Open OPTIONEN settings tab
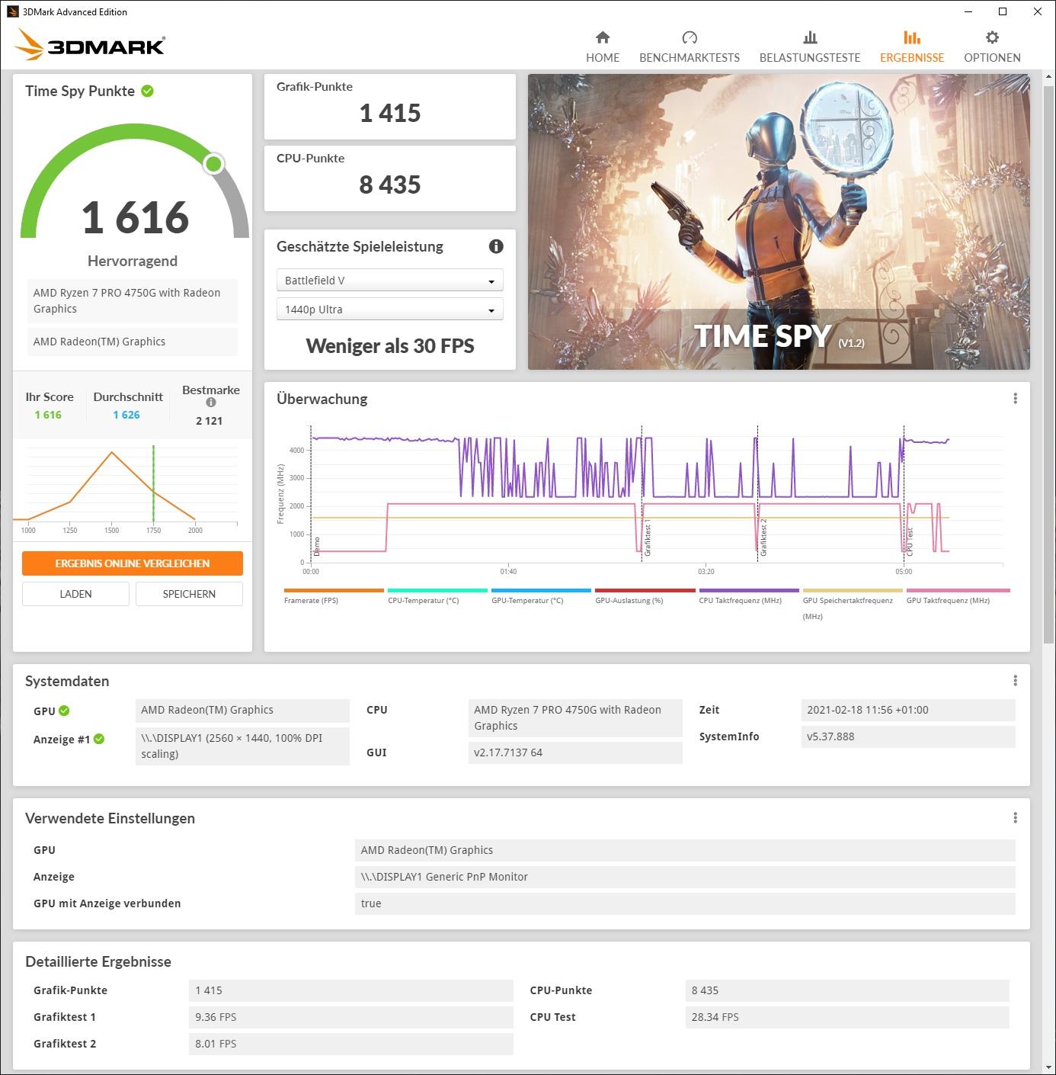1056x1075 pixels. tap(992, 47)
